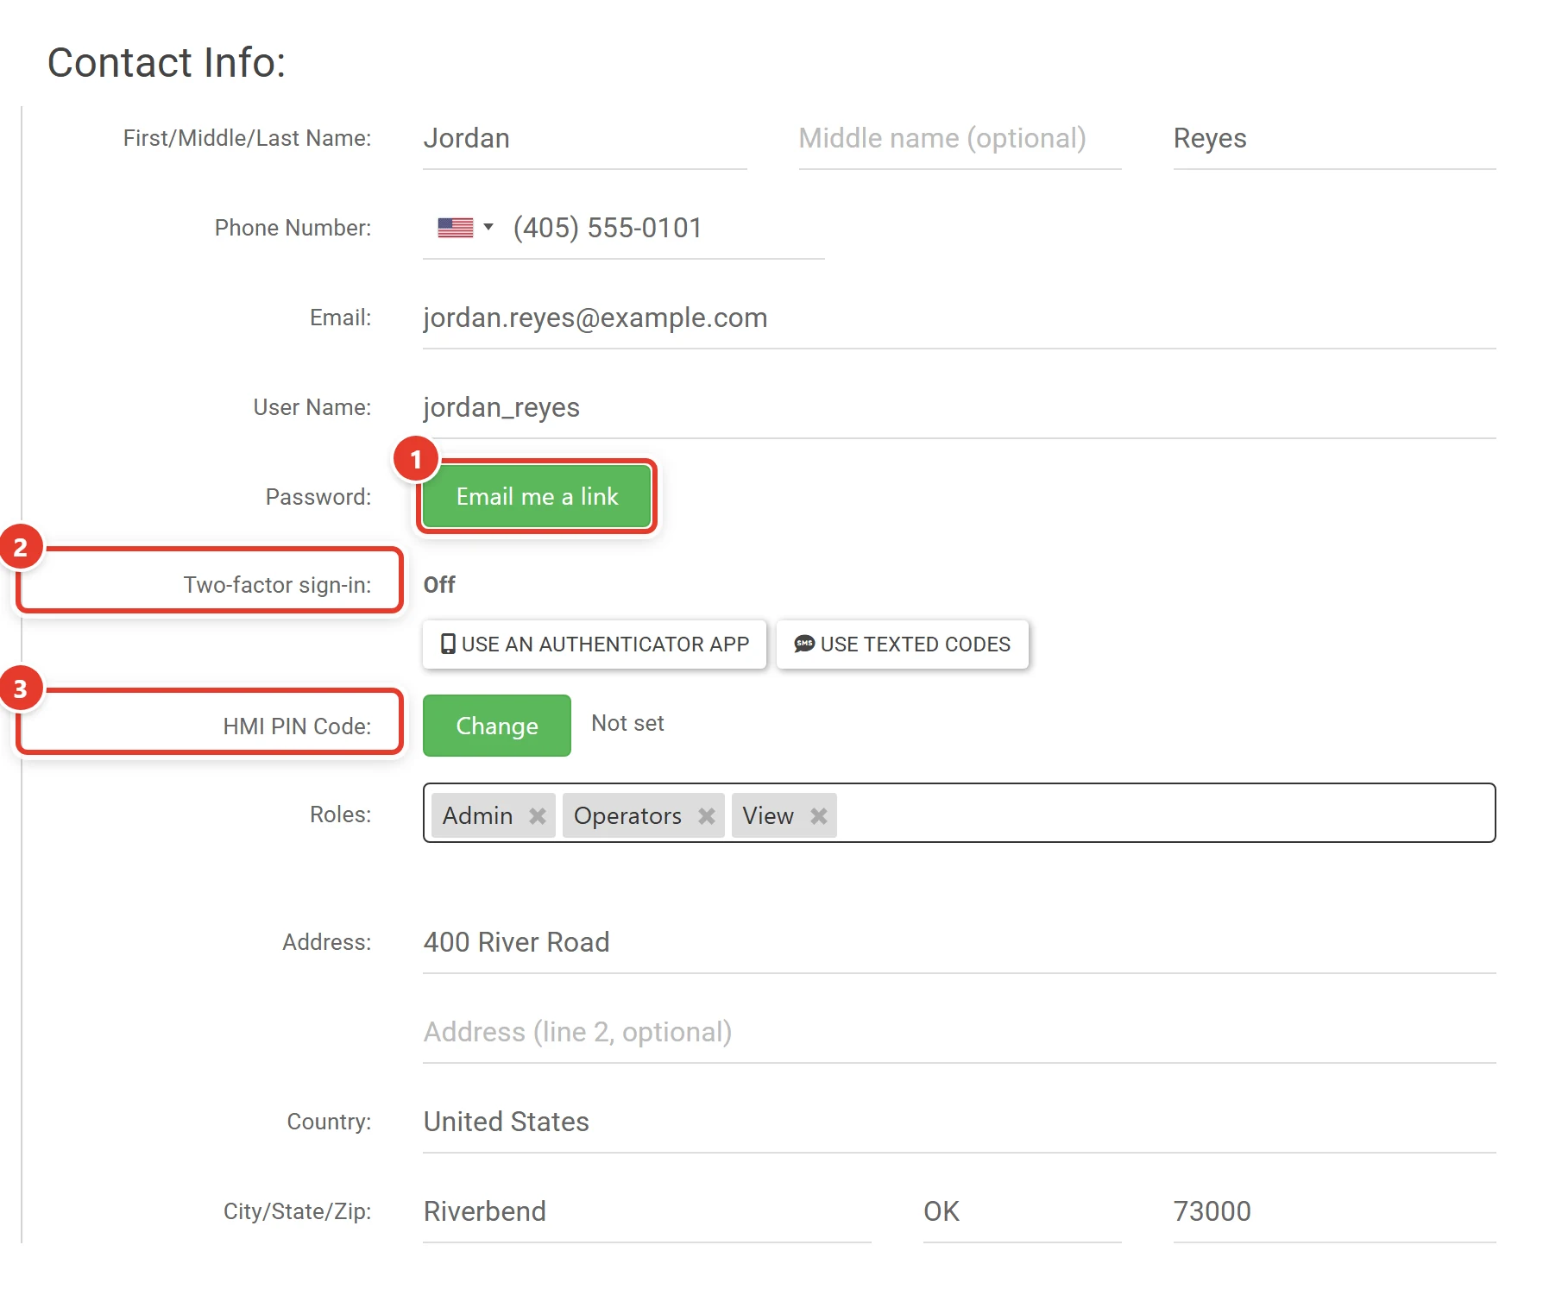Click the US flag icon

pyautogui.click(x=456, y=228)
